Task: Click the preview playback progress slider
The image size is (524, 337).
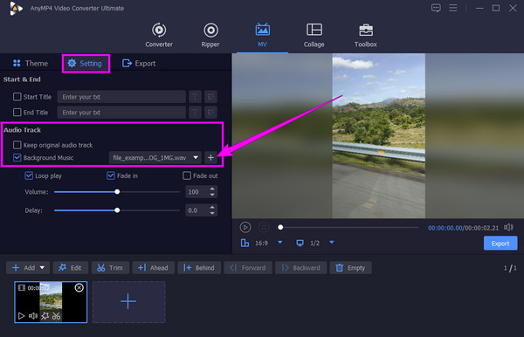Action: point(348,228)
